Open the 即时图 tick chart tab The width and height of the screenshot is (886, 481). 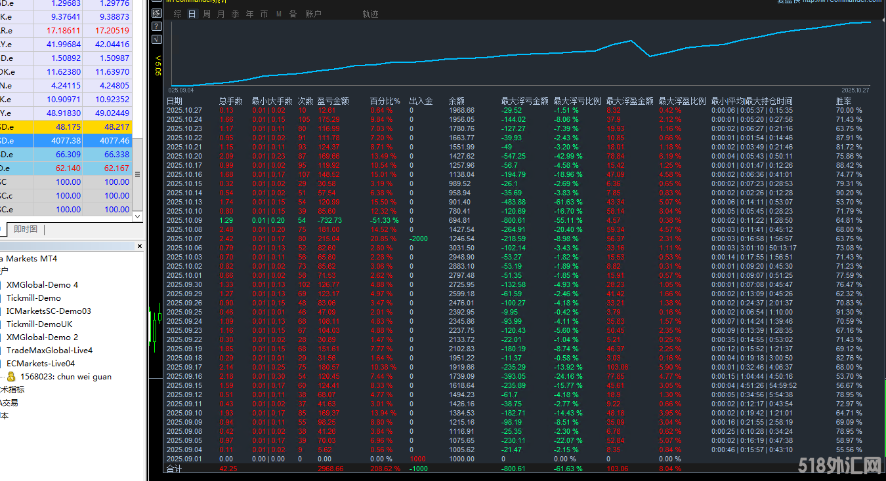(26, 229)
